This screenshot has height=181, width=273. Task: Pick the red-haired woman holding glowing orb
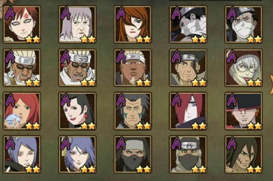pyautogui.click(x=22, y=111)
